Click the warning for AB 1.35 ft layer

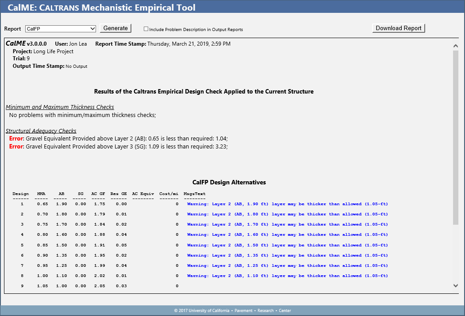(x=287, y=255)
